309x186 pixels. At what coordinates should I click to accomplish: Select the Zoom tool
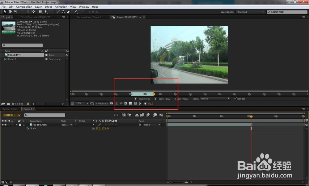click(16, 11)
